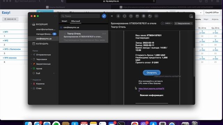The image size is (223, 125).
Task: Open the short.easyms.co payment link
Action: click(x=151, y=89)
